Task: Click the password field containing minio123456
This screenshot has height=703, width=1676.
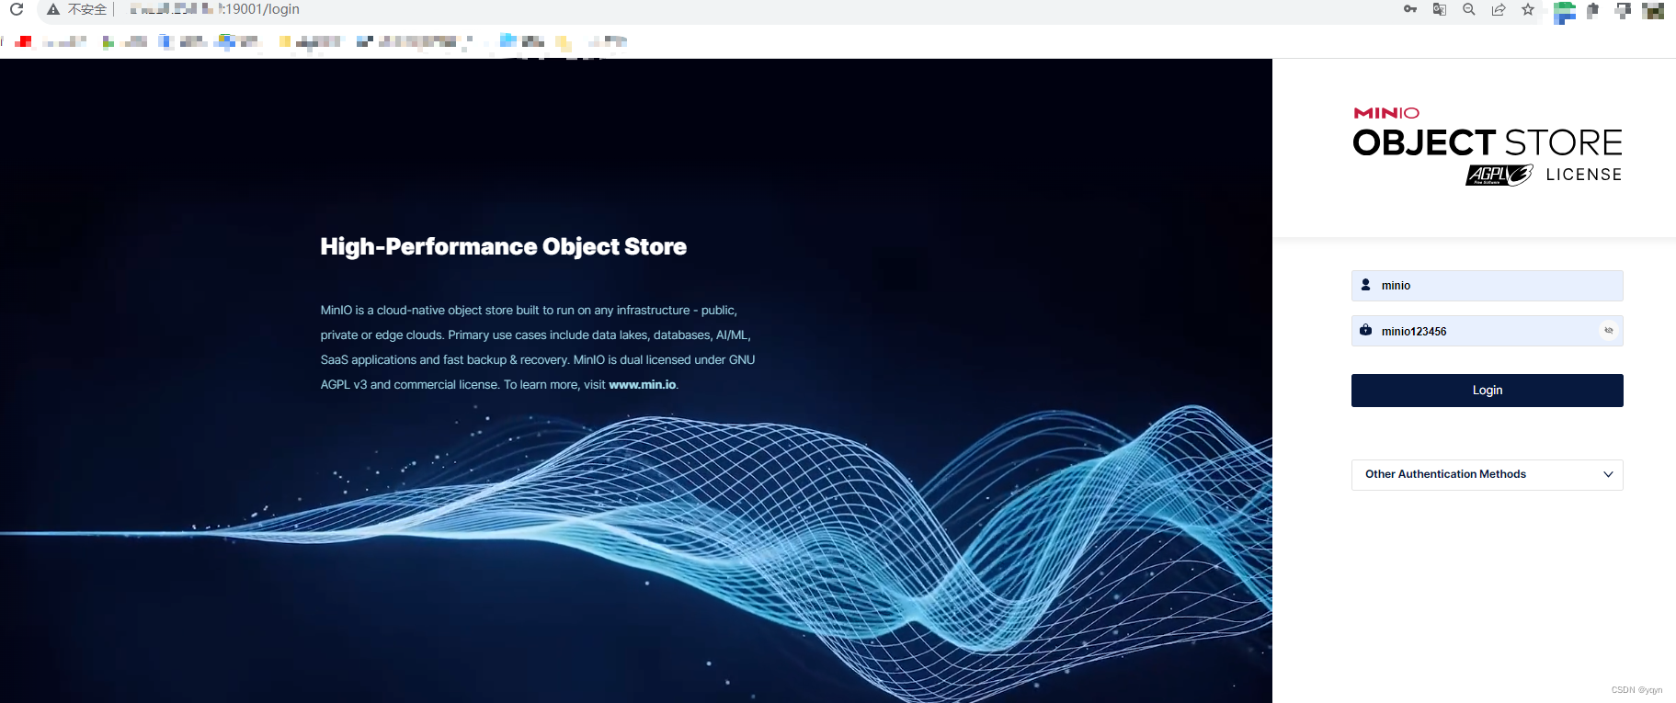Action: click(1488, 331)
